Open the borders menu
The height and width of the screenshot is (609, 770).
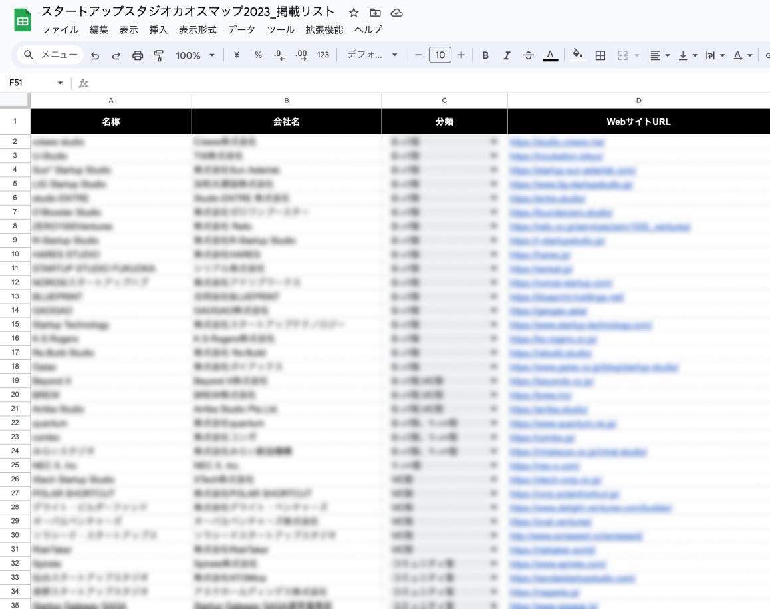coord(600,55)
